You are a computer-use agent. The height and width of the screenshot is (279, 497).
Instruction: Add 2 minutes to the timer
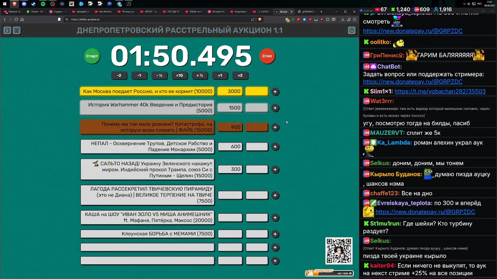(240, 76)
